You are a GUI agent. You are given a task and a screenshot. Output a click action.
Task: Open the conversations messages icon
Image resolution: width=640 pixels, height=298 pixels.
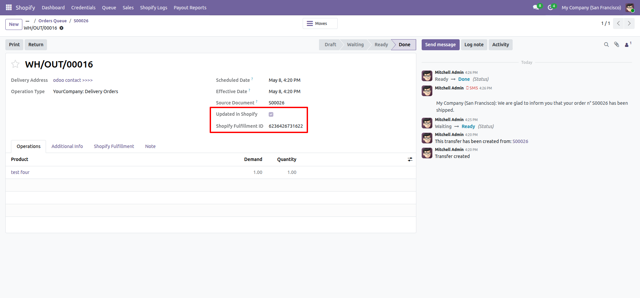pyautogui.click(x=536, y=7)
